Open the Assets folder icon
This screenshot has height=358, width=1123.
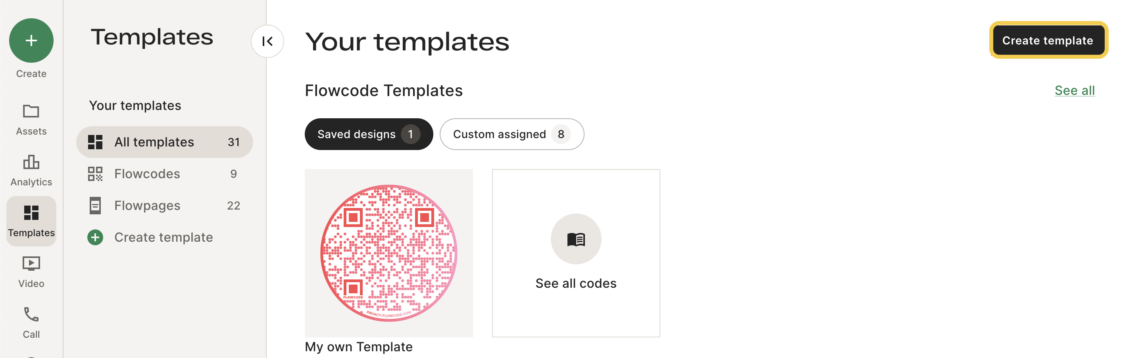tap(31, 112)
